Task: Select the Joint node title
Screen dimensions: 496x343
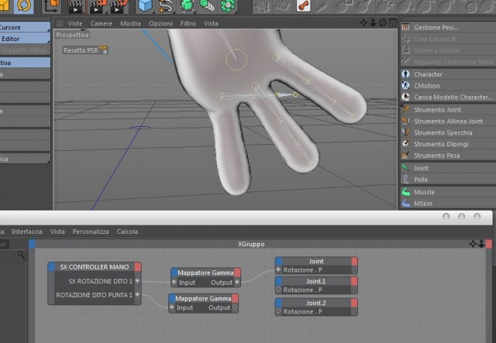Action: [316, 261]
